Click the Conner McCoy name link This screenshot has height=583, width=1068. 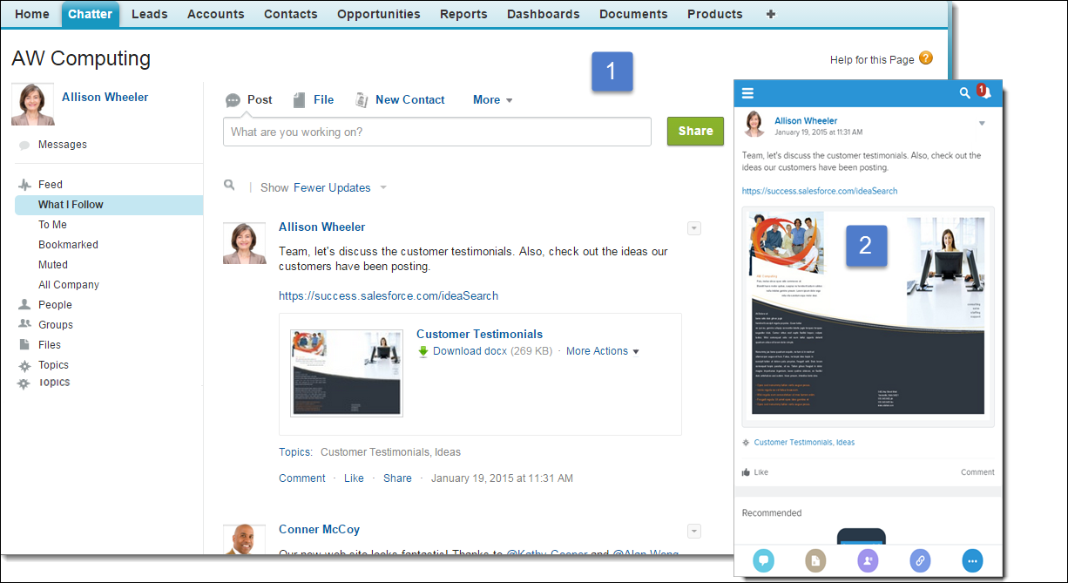tap(319, 530)
